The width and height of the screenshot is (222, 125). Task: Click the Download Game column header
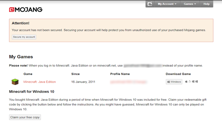click(178, 74)
